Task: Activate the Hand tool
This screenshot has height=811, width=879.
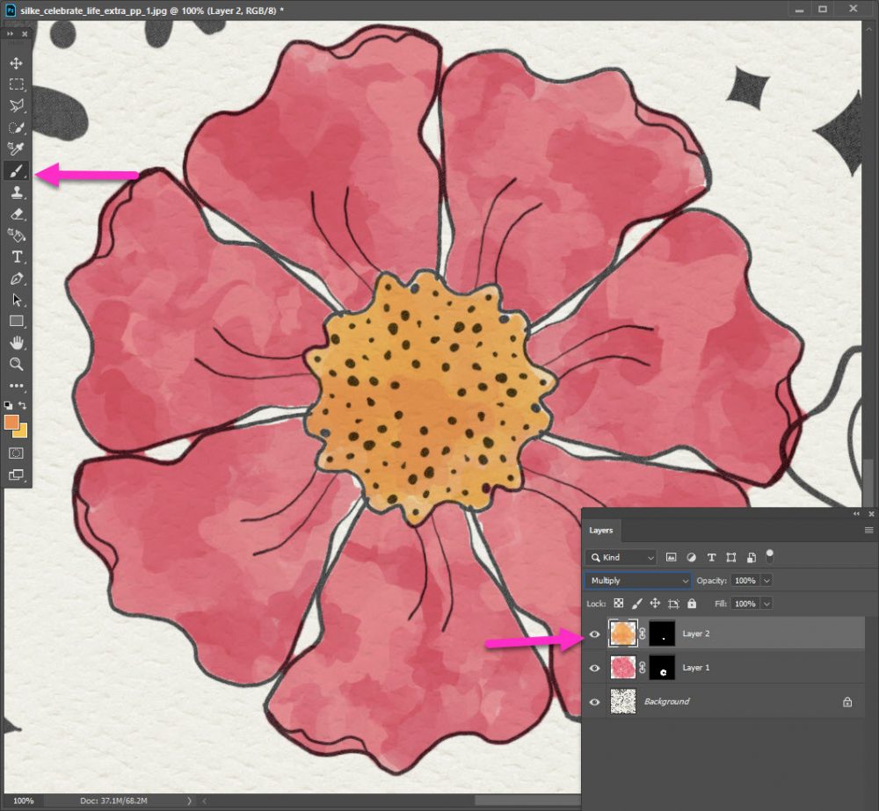Action: pyautogui.click(x=17, y=343)
